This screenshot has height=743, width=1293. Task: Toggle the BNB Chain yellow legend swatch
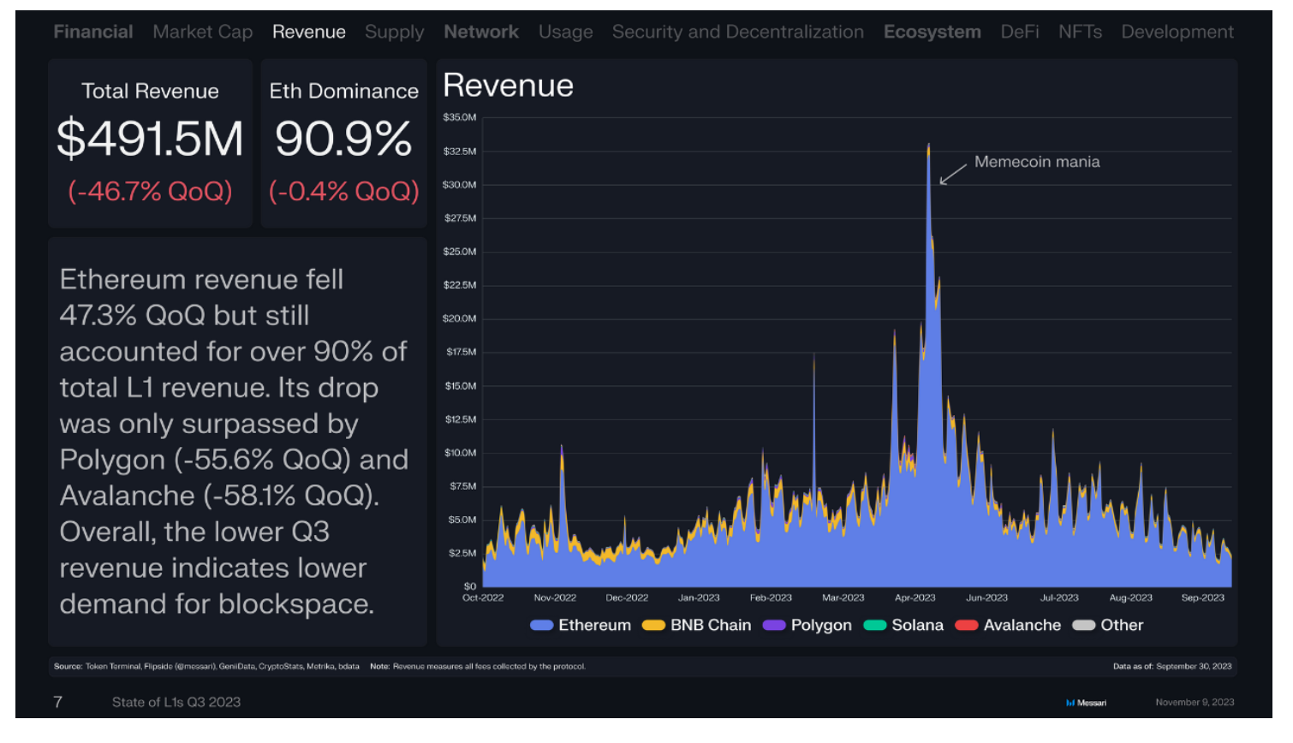point(653,625)
